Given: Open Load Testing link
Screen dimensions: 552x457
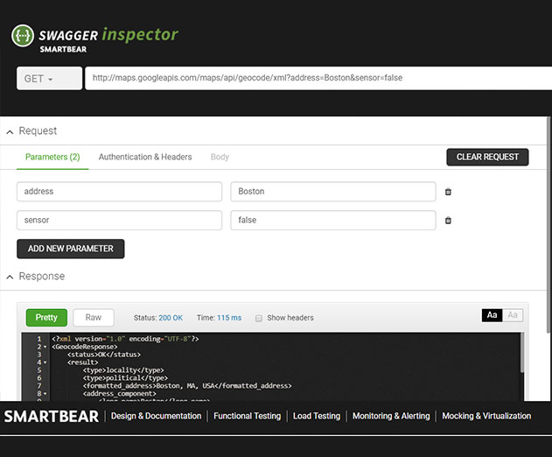Looking at the screenshot, I should [317, 416].
